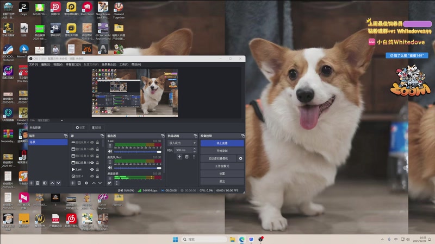Add a new scene with the plus icon
Image resolution: width=435 pixels, height=244 pixels.
[x=32, y=183]
